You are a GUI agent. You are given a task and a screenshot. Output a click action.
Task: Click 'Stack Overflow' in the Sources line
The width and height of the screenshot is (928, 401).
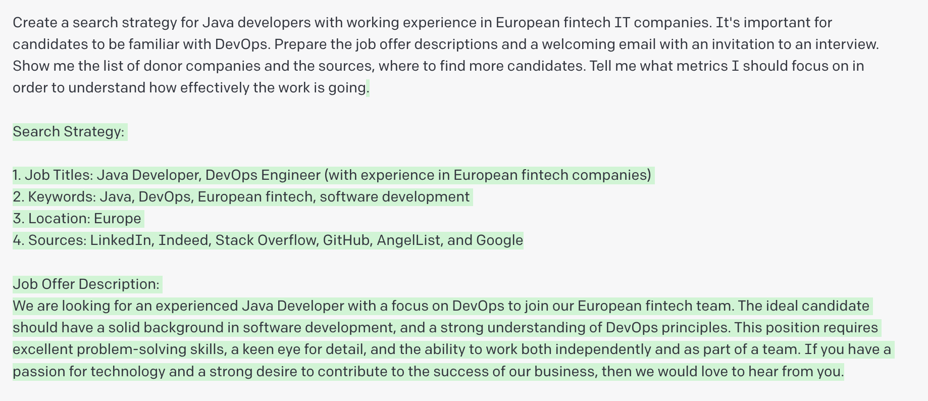266,240
